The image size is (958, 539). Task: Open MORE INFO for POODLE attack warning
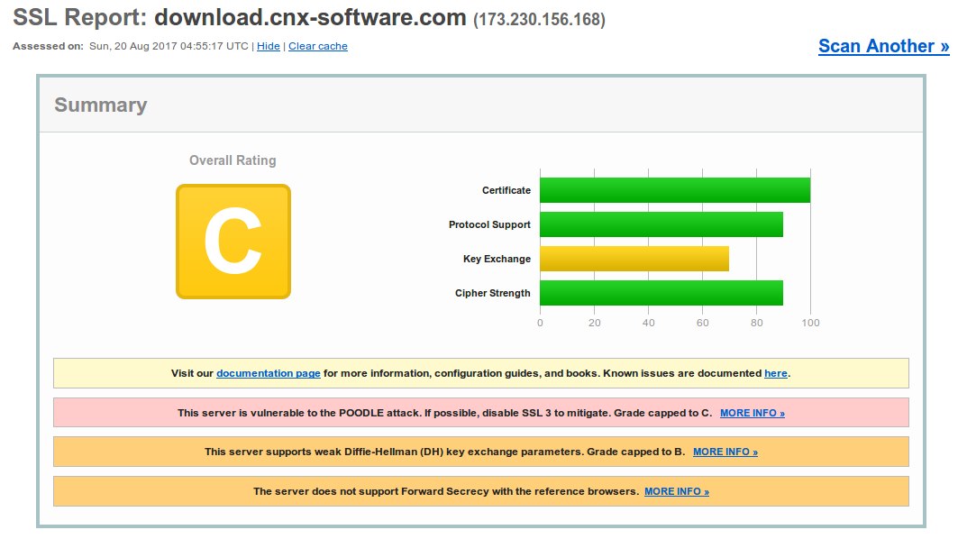[x=753, y=413]
